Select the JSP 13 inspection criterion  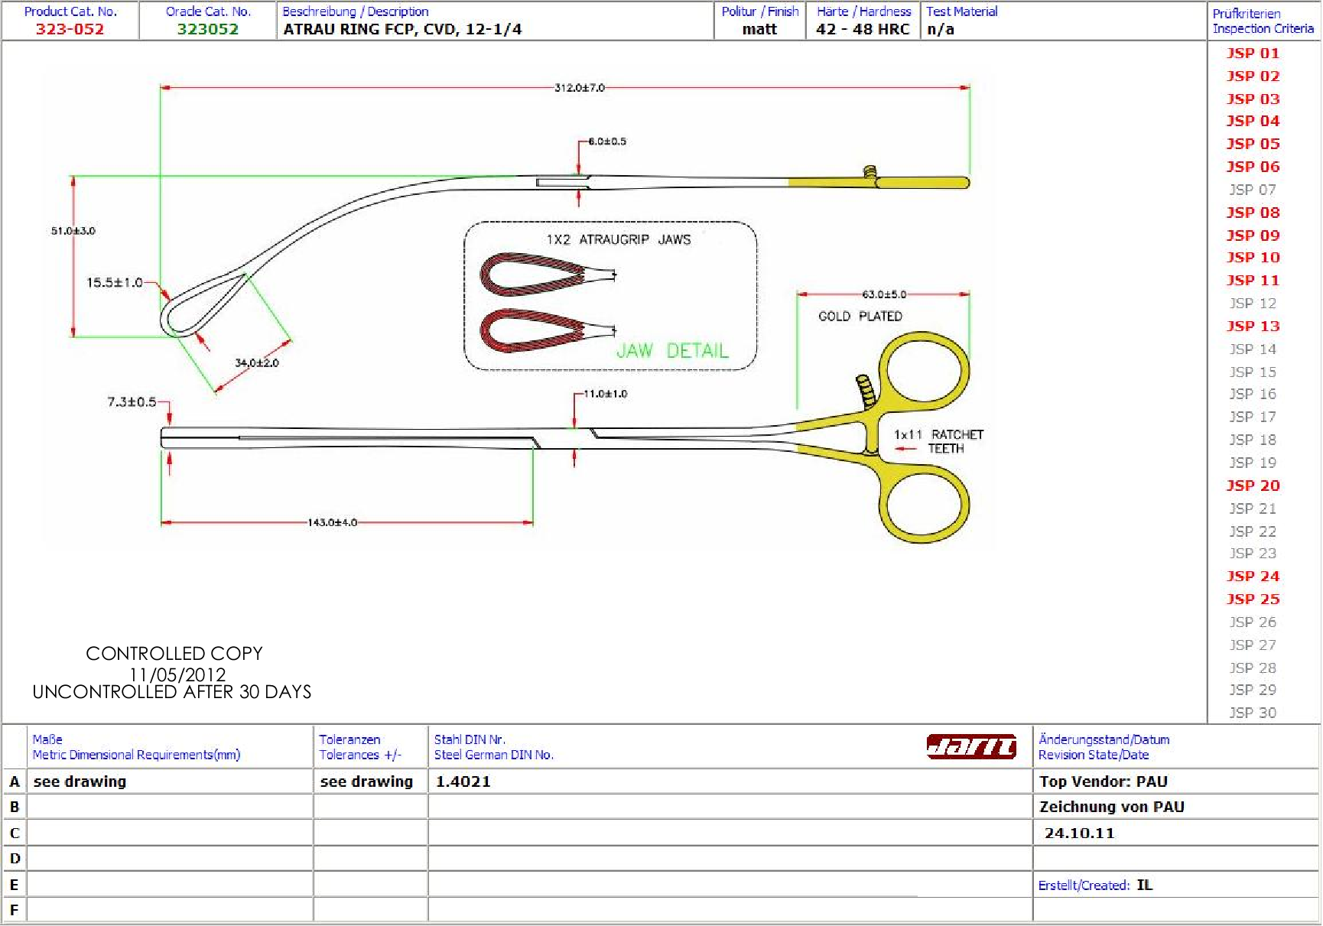click(x=1253, y=327)
